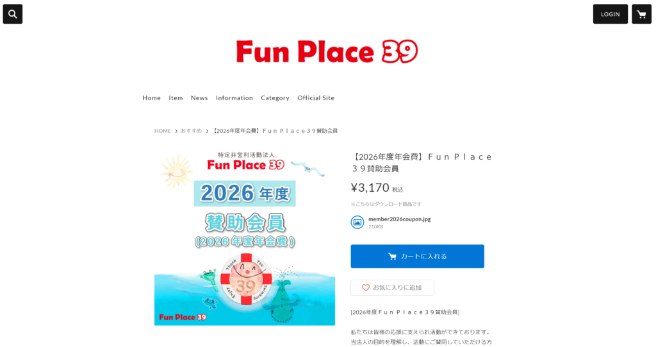
Task: Click the LOGIN button
Action: point(611,14)
